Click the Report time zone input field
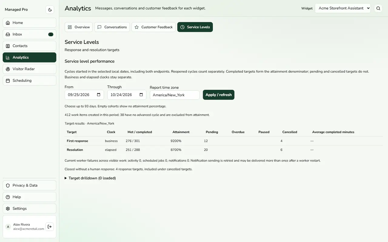 coord(175,95)
